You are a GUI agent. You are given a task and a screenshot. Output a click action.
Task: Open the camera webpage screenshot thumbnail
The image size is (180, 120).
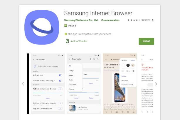(120, 84)
